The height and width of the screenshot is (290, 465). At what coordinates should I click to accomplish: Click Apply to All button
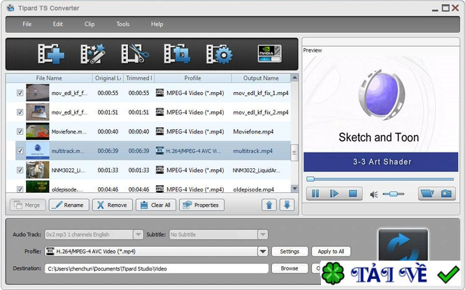(331, 252)
